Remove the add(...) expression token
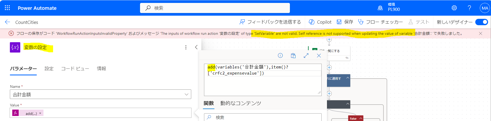The height and width of the screenshot is (121, 491). click(40, 113)
